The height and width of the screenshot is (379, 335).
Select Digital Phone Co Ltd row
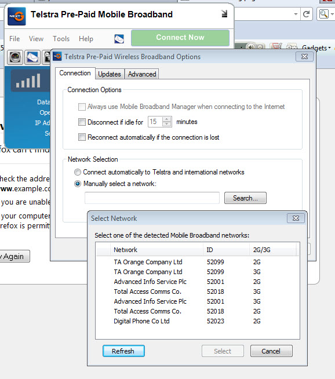tap(198, 321)
